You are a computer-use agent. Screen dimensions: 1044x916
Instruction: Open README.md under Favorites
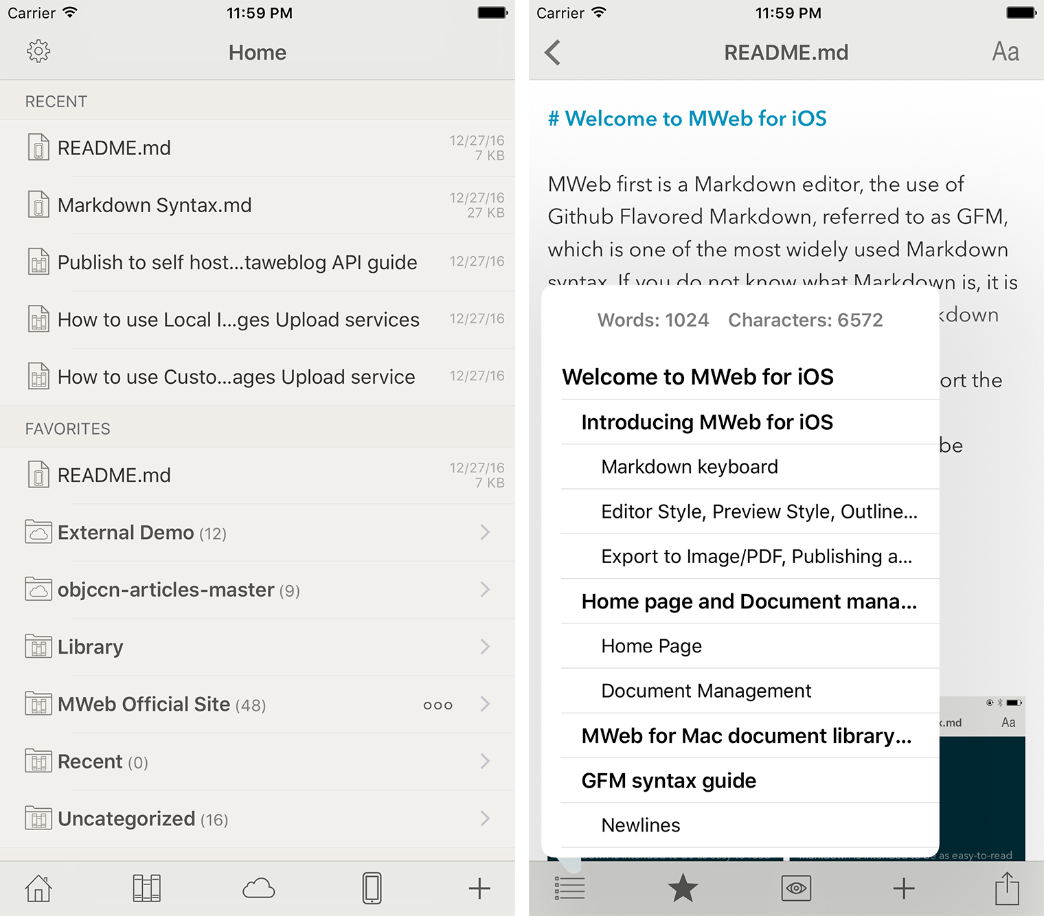click(x=258, y=475)
